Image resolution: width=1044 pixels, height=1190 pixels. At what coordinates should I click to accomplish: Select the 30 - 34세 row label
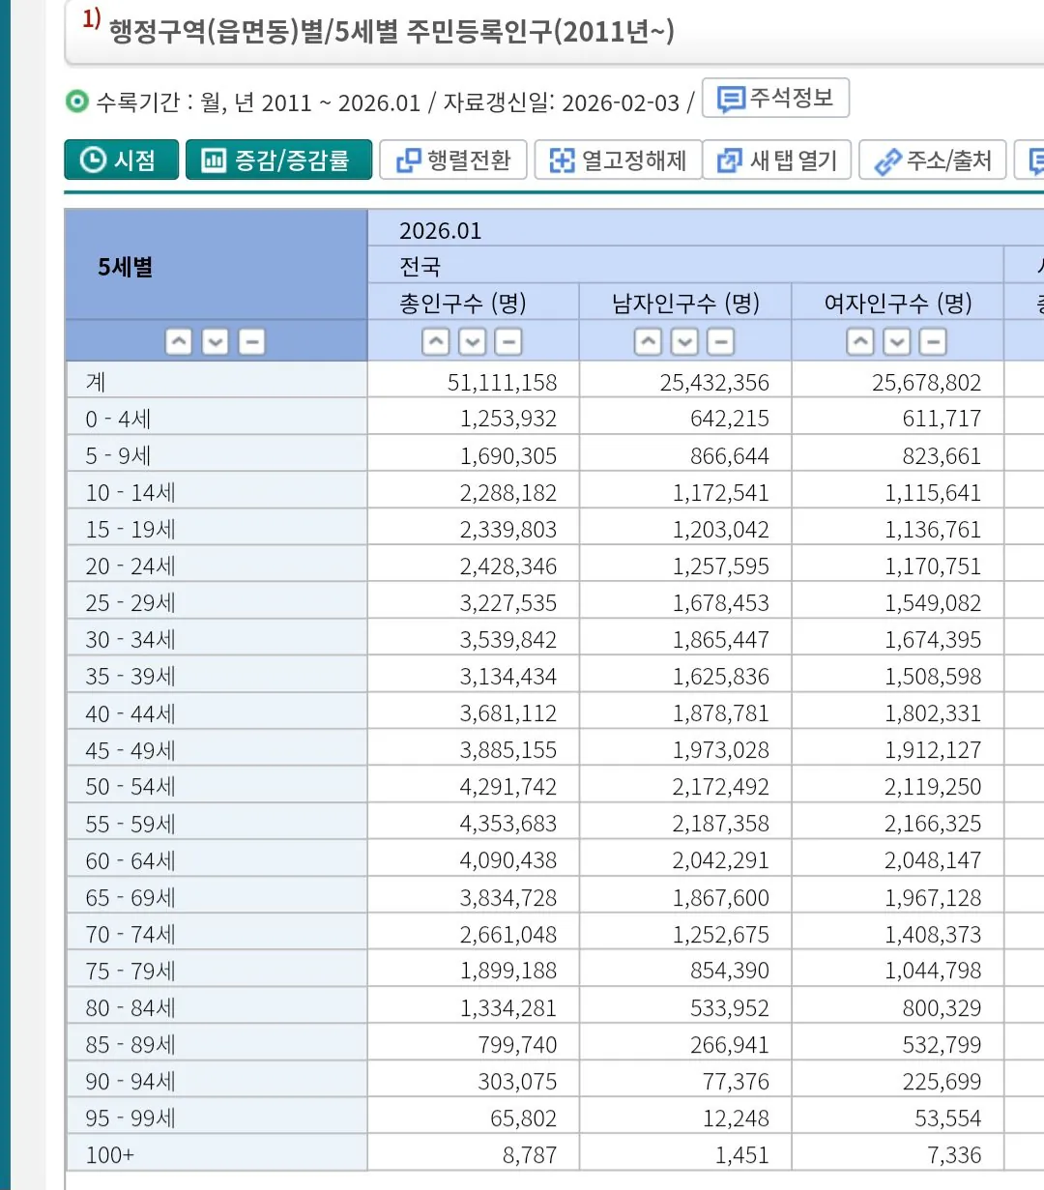point(217,638)
